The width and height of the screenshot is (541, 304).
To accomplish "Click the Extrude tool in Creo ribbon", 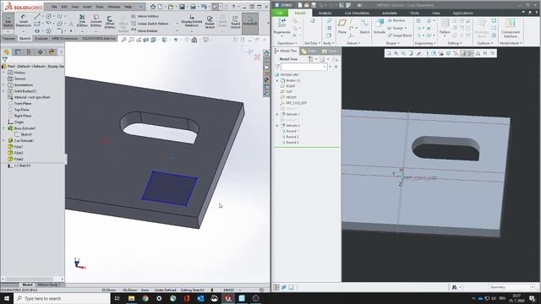I will point(380,26).
